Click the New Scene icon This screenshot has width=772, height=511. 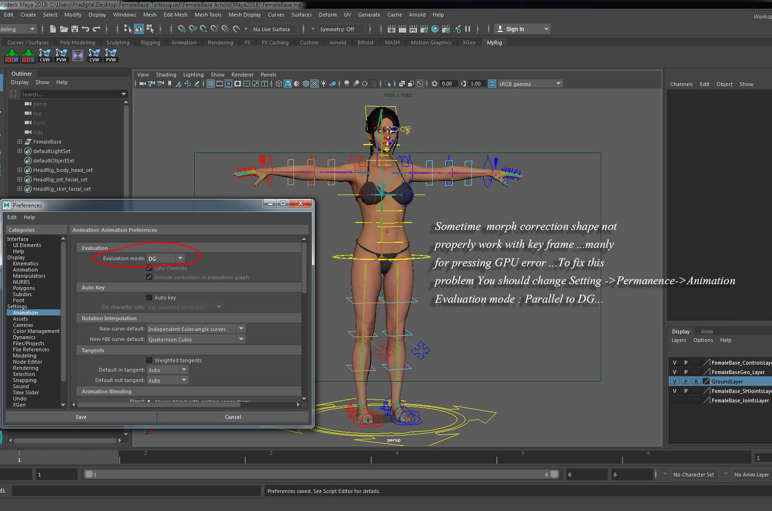(53, 29)
